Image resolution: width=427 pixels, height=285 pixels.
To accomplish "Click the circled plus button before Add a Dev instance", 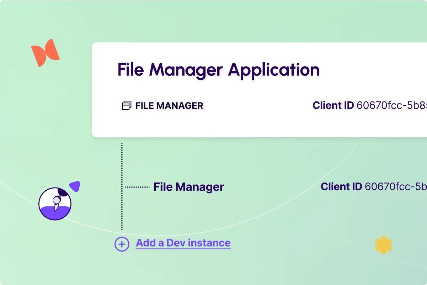I will pyautogui.click(x=122, y=244).
